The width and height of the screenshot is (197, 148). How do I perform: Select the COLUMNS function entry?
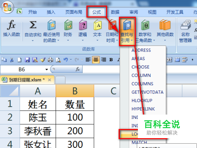point(142,84)
